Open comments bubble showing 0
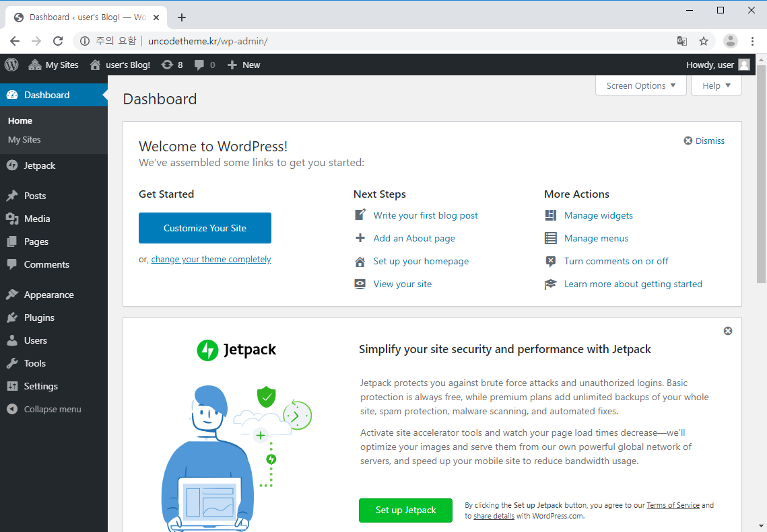 coord(205,65)
